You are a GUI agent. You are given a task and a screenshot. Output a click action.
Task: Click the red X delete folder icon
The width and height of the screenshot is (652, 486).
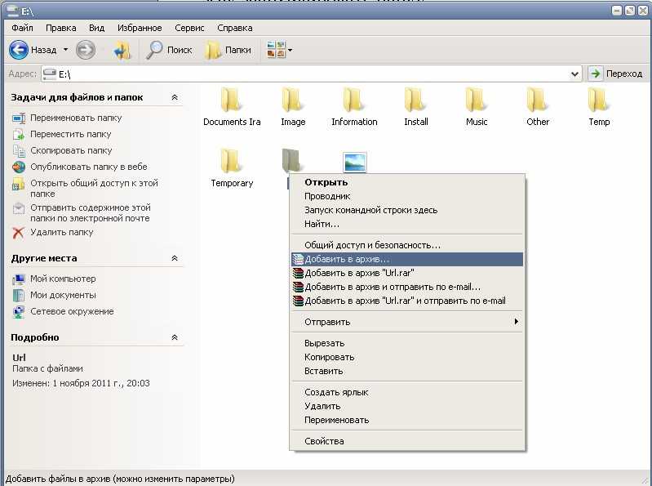pos(18,233)
